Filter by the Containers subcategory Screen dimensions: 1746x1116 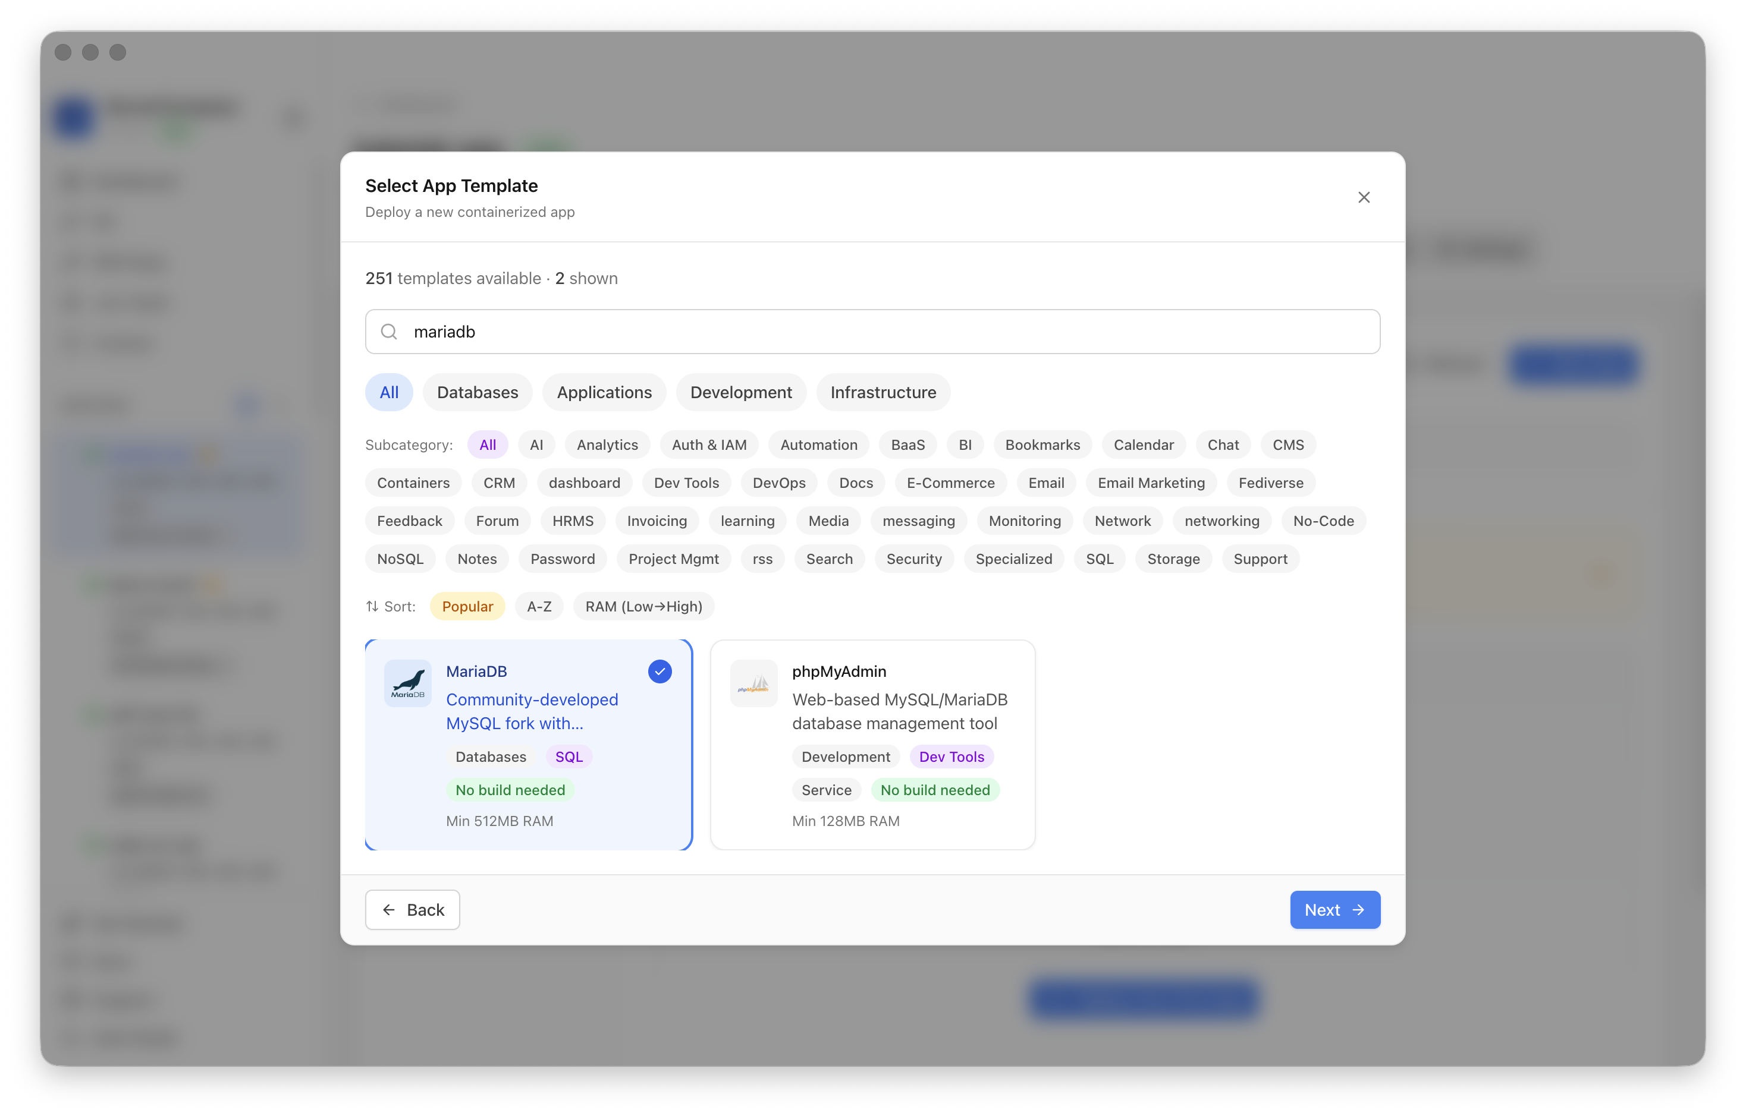(x=413, y=483)
